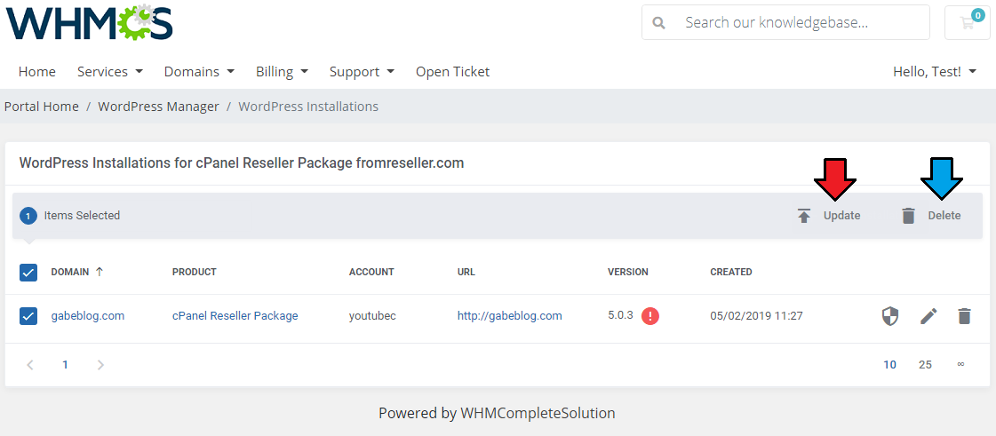Expand the Domains dropdown menu
Screen dimensions: 996x436
(199, 72)
